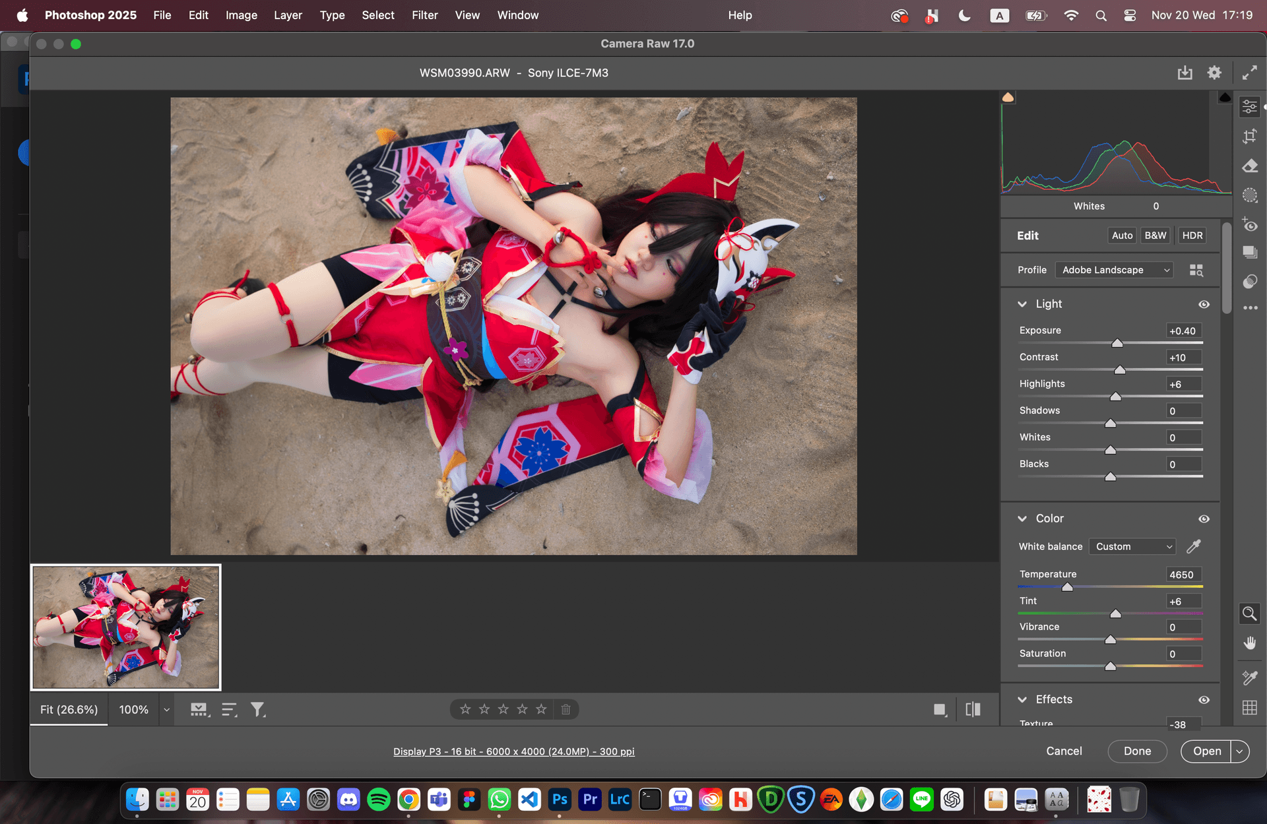Select the Crop and Rotate tool

[1250, 136]
